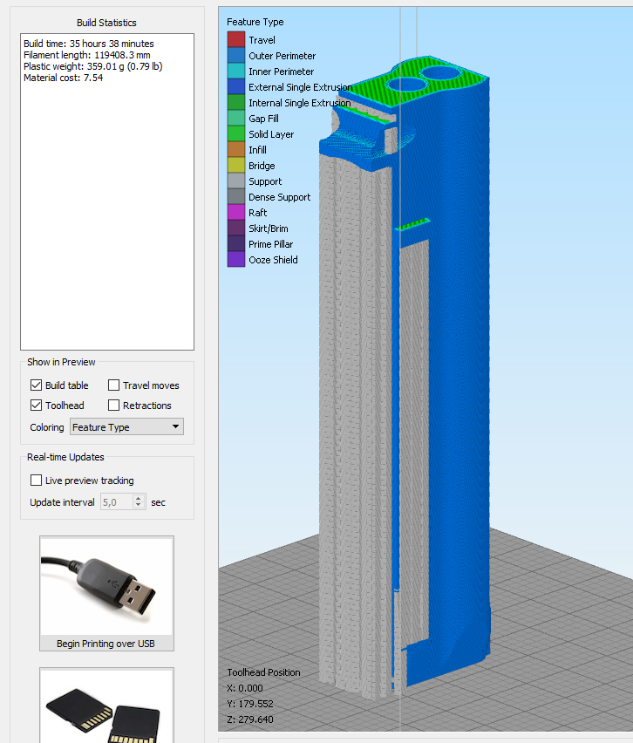Open the Coloring Feature Type dropdown
Image resolution: width=633 pixels, height=743 pixels.
click(126, 427)
